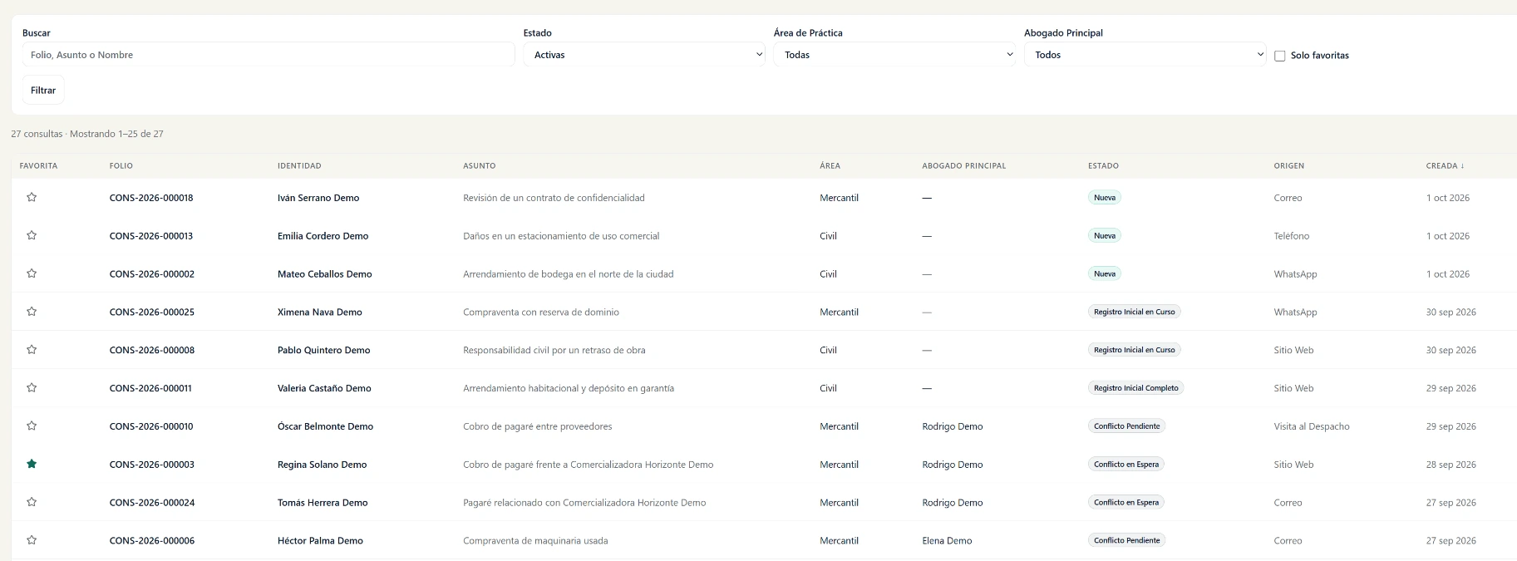Mark Mateo Ceballos Demo as favorite

click(x=32, y=273)
